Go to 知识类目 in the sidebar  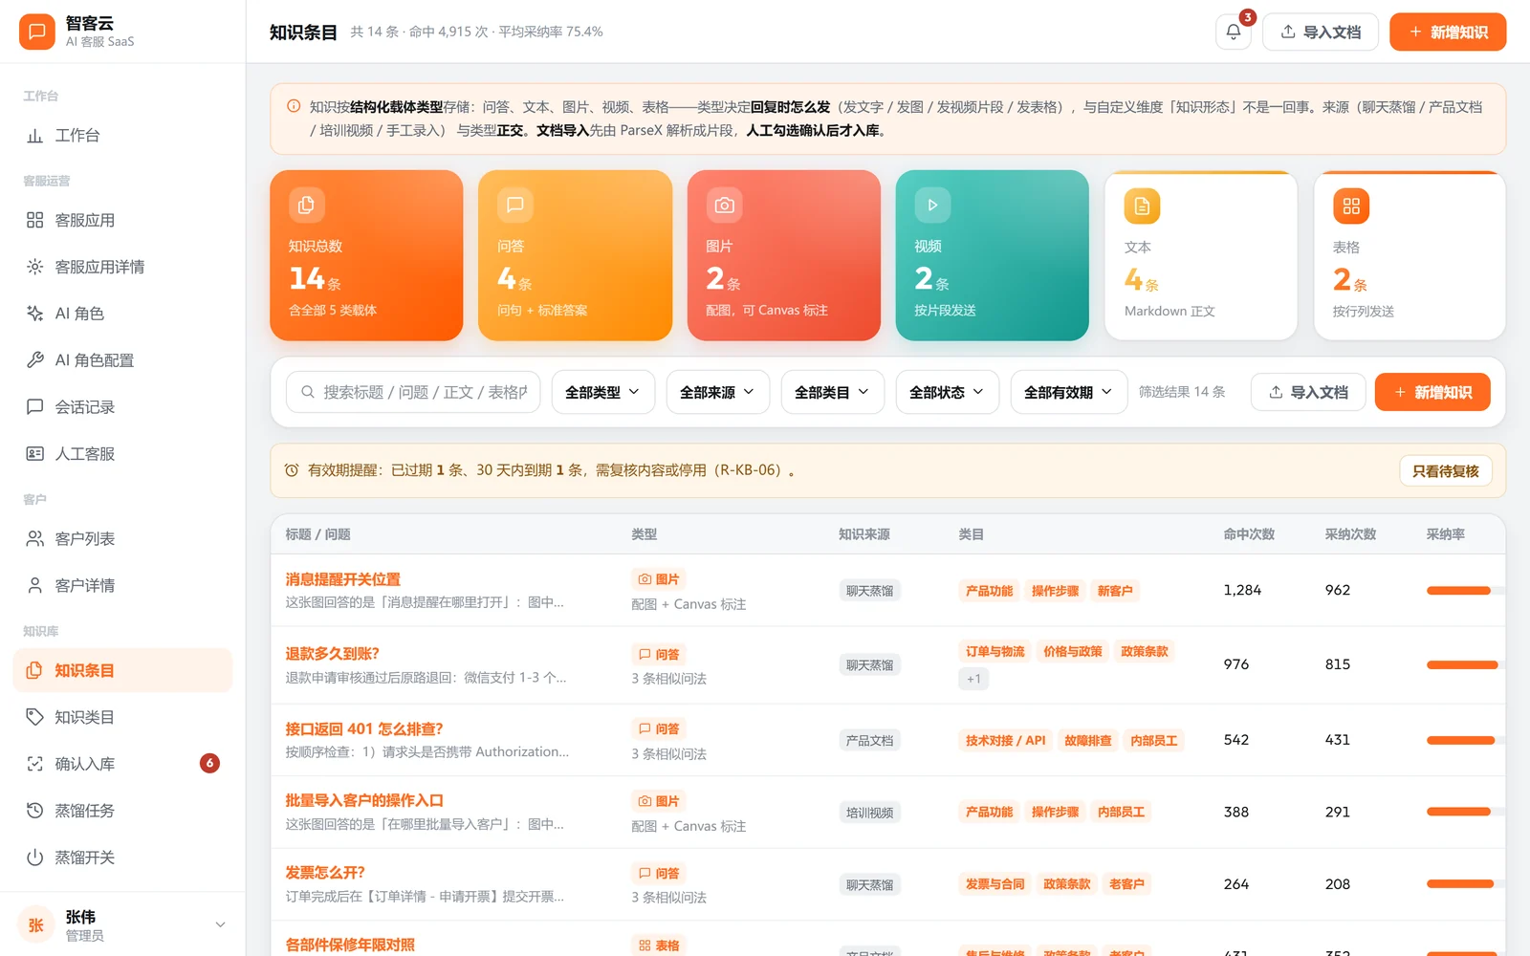coord(122,717)
